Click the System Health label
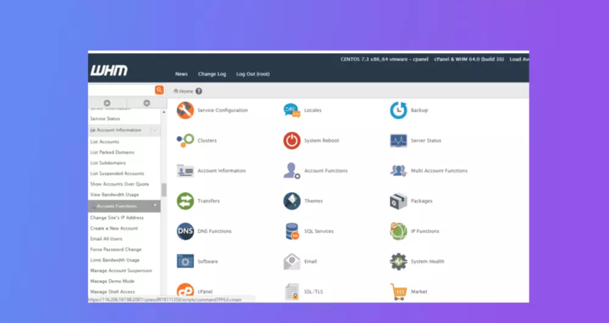Screen dimensions: 609x323 pos(428,262)
